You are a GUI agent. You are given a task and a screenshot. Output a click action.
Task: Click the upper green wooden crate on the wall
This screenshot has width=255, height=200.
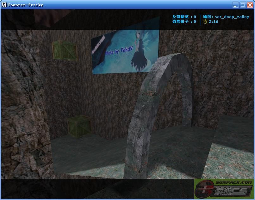[x=65, y=50]
